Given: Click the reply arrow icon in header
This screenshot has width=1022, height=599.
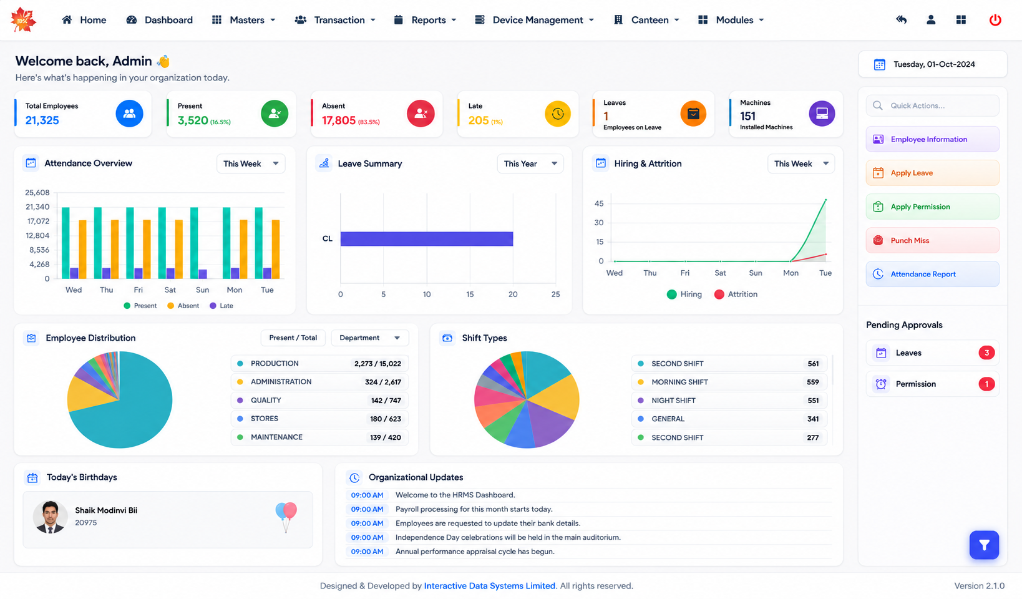Looking at the screenshot, I should point(901,20).
